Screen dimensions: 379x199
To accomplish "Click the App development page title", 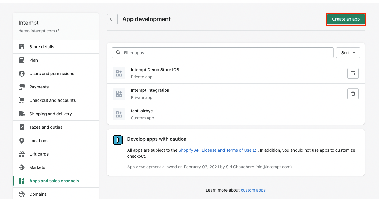I will (x=147, y=19).
